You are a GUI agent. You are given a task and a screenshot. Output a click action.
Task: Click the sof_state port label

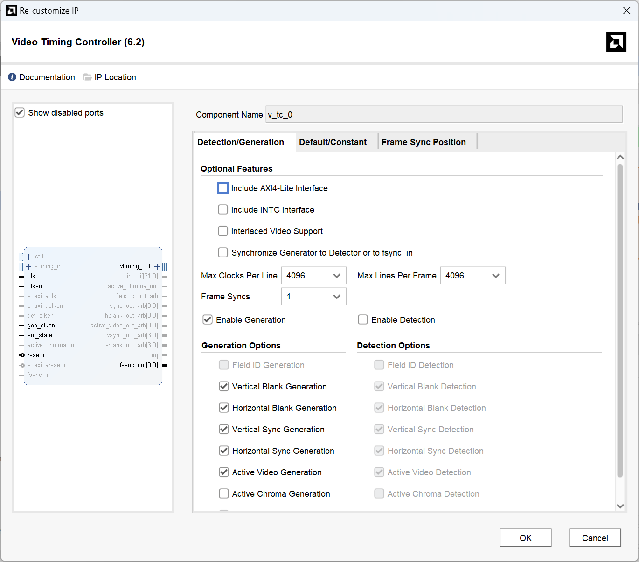40,335
